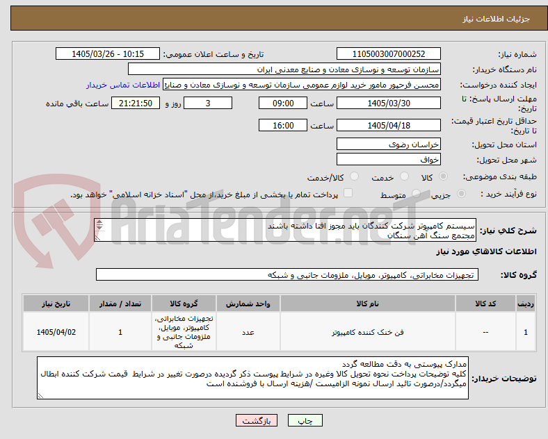Click the جزئیات اطلاعات نیاز page title
The height and width of the screenshot is (439, 548).
(x=497, y=19)
